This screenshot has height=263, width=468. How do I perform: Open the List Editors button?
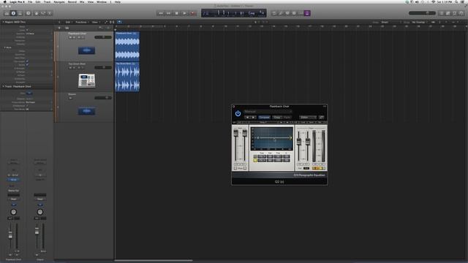coord(442,13)
